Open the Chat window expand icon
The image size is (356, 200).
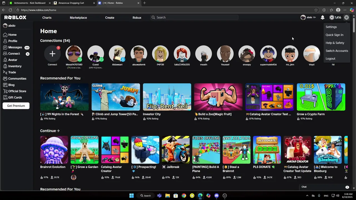coord(347,187)
